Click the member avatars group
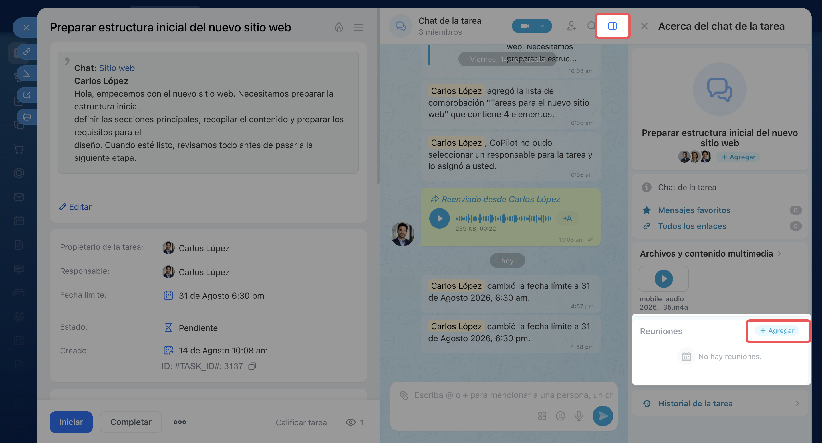This screenshot has width=822, height=443. tap(695, 157)
